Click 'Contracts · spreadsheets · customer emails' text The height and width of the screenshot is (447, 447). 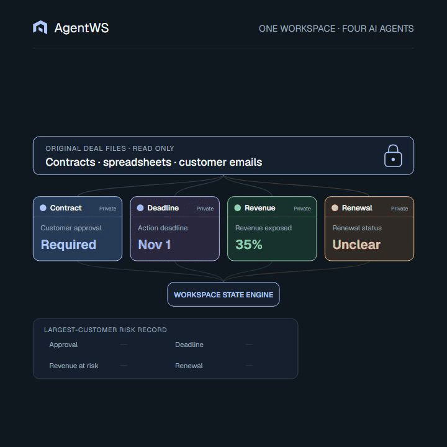click(154, 162)
